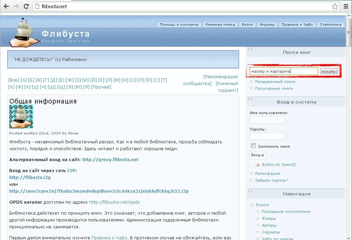Open Жанры navigation link

point(269,218)
